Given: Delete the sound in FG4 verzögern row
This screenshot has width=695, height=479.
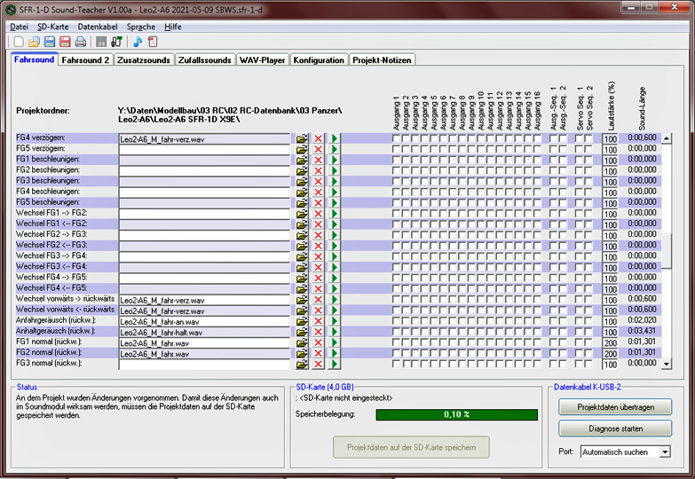Looking at the screenshot, I should (x=319, y=138).
